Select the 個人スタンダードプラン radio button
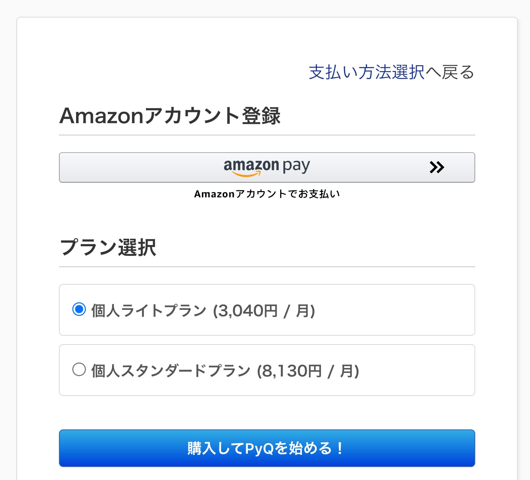This screenshot has width=530, height=480. (79, 370)
